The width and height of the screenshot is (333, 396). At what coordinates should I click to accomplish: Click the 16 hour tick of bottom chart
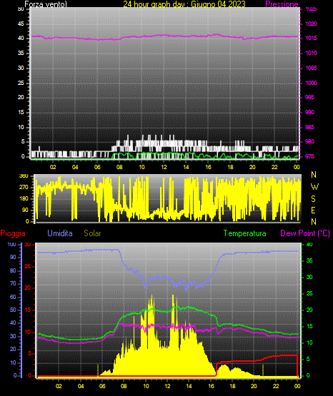click(211, 386)
